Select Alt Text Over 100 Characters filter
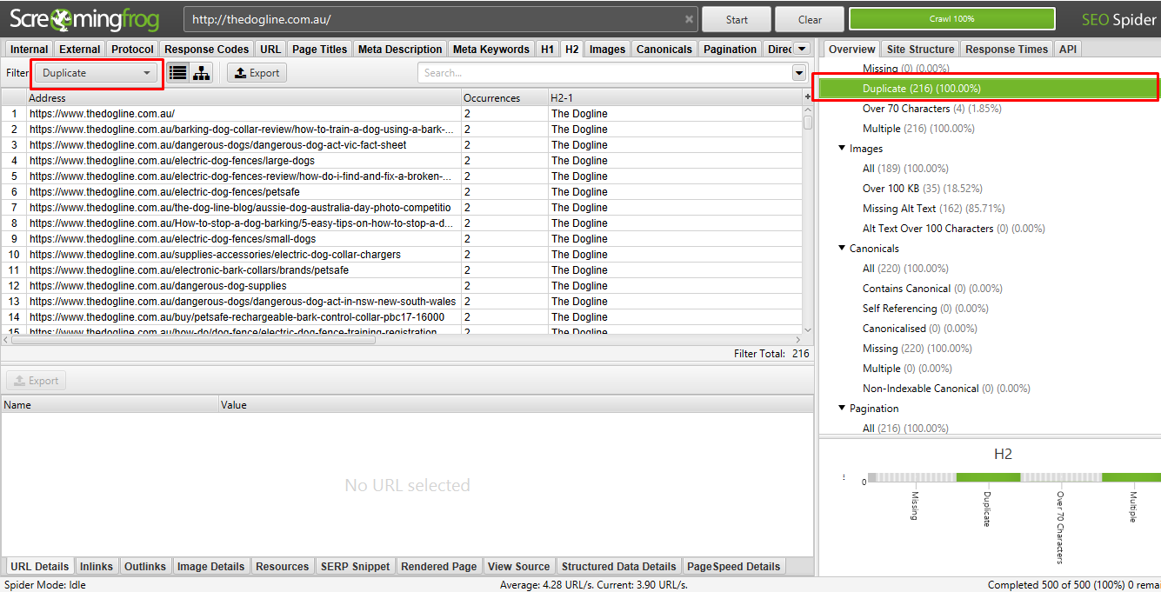Screen dimensions: 1161x592 point(953,229)
